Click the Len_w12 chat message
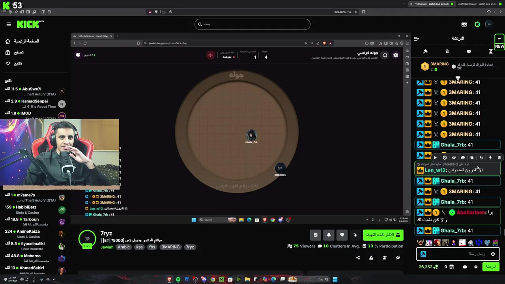 tap(458, 168)
